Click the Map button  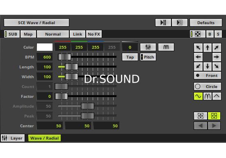pyautogui.click(x=28, y=34)
